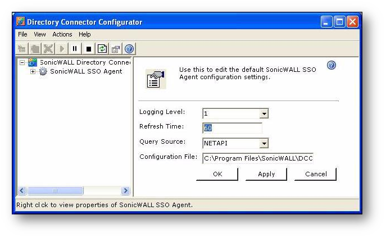Open the View menu

tap(39, 35)
